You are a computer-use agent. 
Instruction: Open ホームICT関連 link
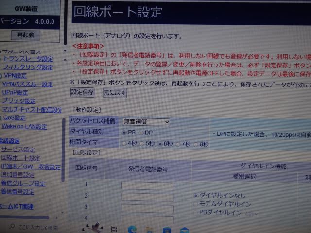17,207
